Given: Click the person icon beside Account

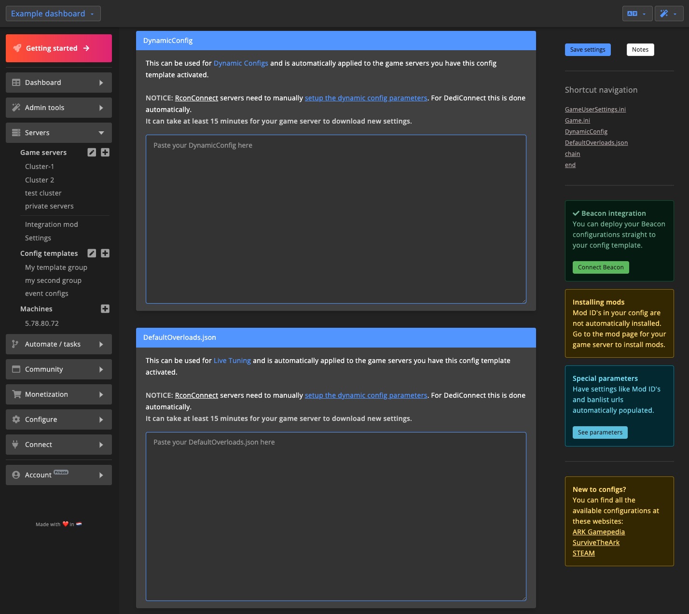Looking at the screenshot, I should pyautogui.click(x=15, y=474).
